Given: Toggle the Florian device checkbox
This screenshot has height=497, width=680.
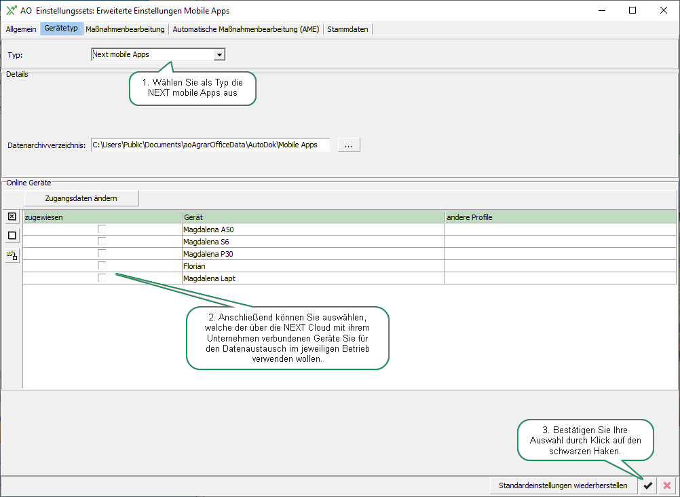Looking at the screenshot, I should click(x=102, y=266).
